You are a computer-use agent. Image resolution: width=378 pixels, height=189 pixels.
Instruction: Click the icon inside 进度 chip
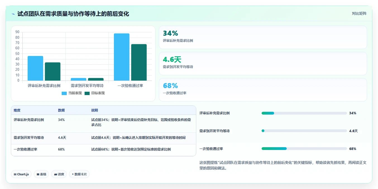[x=55, y=175]
